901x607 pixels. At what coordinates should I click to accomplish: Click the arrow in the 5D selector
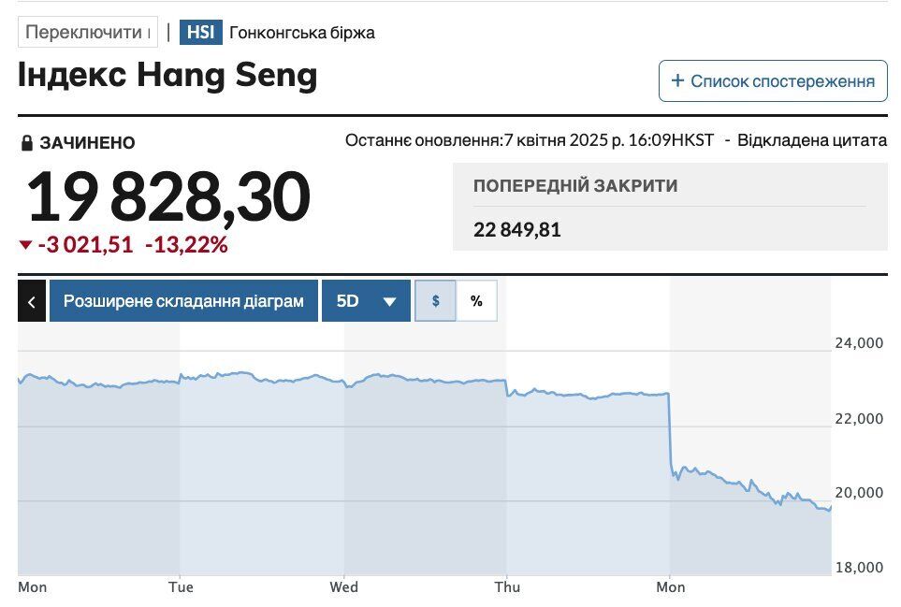coord(389,301)
